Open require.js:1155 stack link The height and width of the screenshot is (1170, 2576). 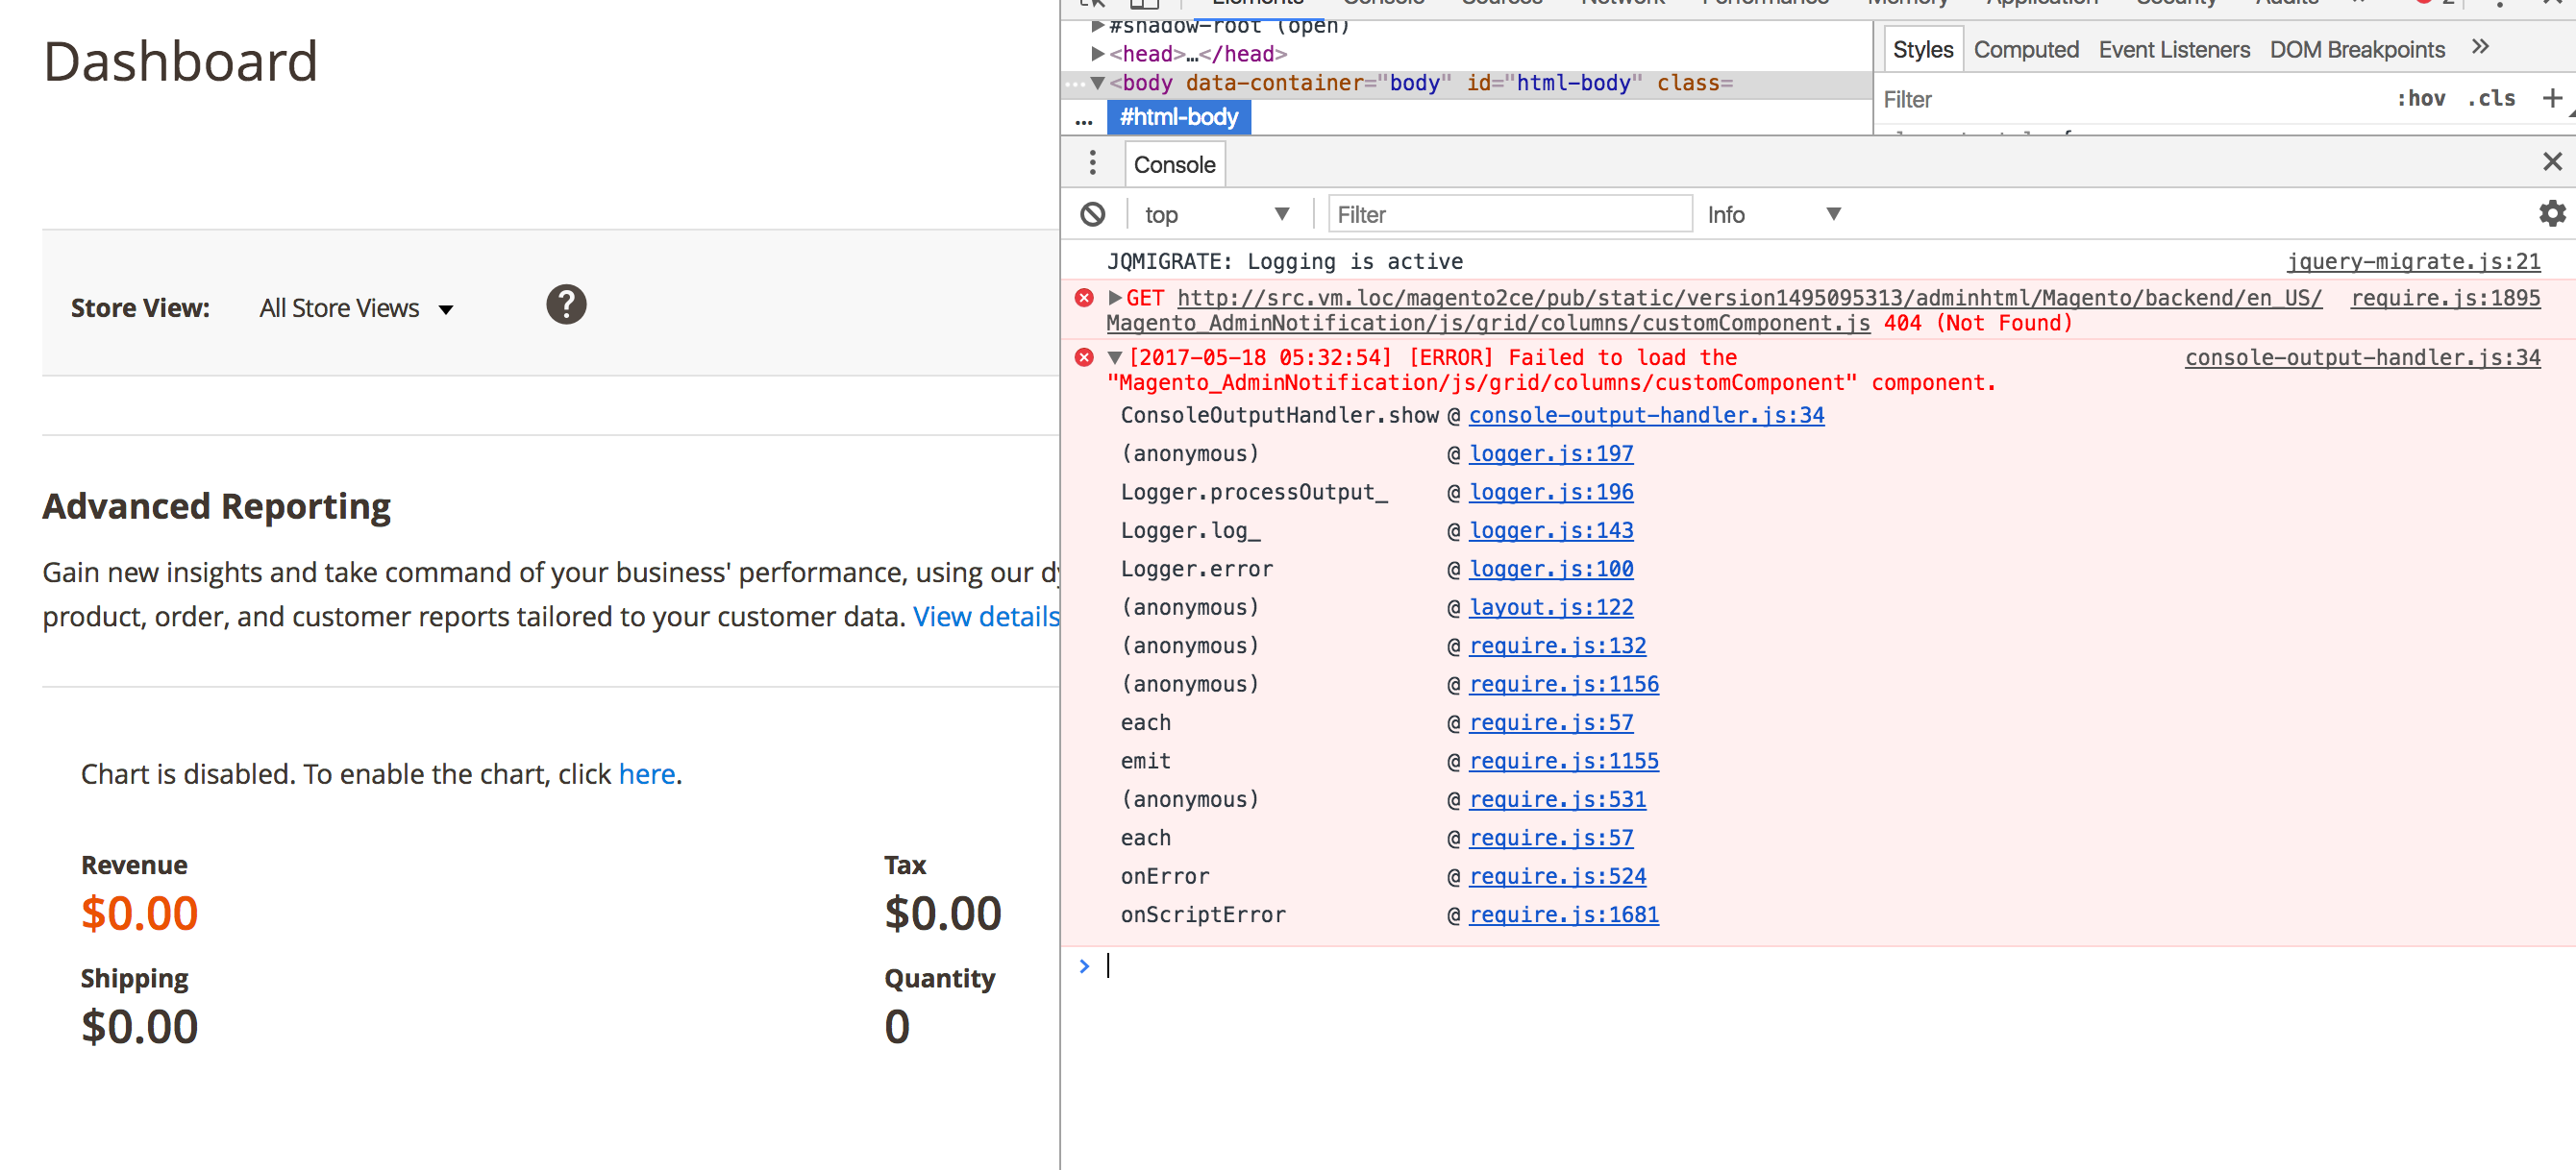1563,762
